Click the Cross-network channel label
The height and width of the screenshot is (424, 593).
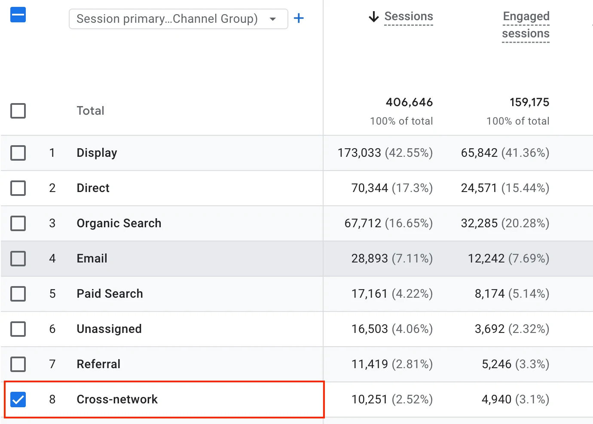coord(117,400)
